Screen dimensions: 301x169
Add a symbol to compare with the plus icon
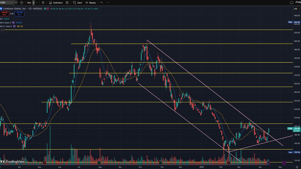click(22, 2)
